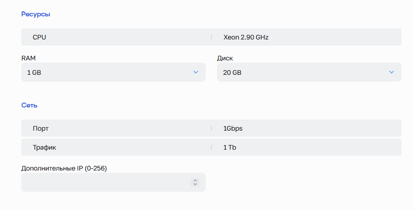This screenshot has height=210, width=414.
Task: Click the RAM dropdown chevron arrow
Action: (x=196, y=72)
